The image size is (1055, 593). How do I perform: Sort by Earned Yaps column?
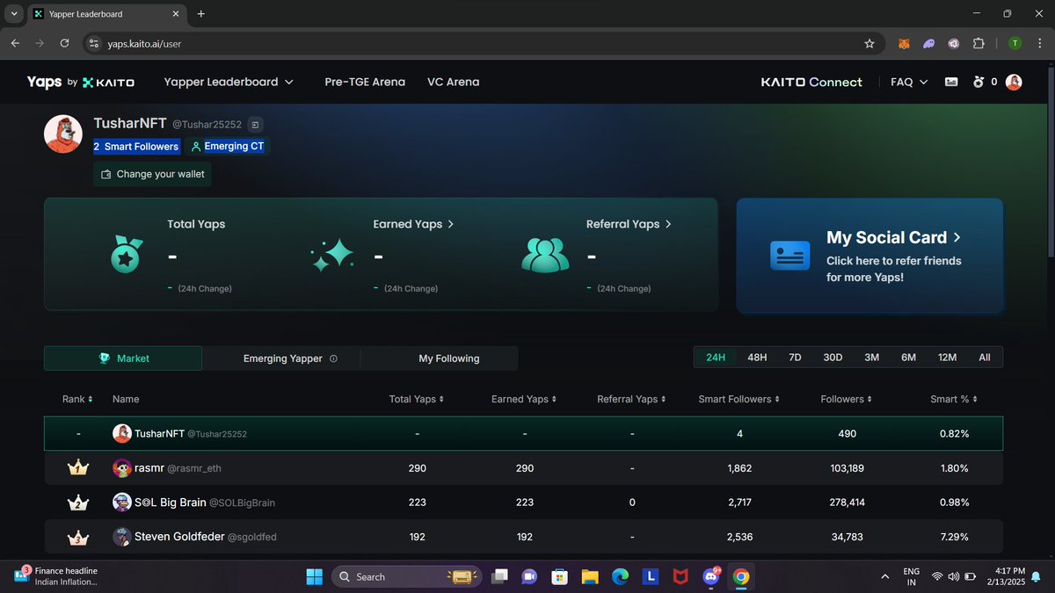pyautogui.click(x=524, y=399)
